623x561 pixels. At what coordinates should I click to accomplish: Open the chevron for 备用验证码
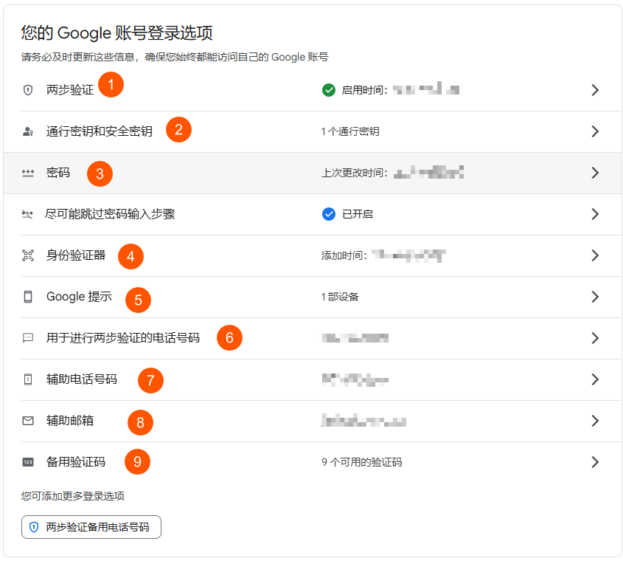pos(595,462)
